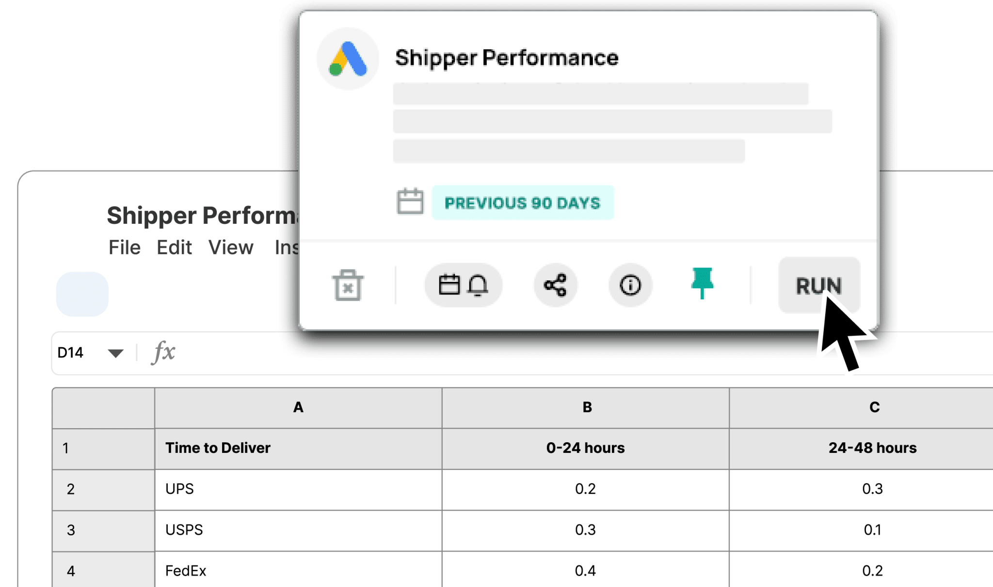Click the trash delete icon
The height and width of the screenshot is (587, 993).
[x=348, y=285]
